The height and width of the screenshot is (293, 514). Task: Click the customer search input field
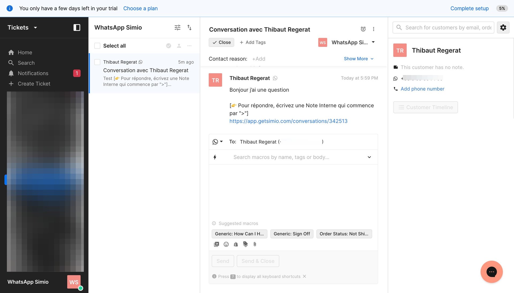pos(447,27)
